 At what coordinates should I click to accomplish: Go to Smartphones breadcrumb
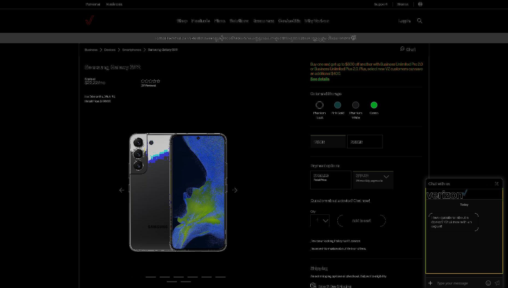click(132, 50)
